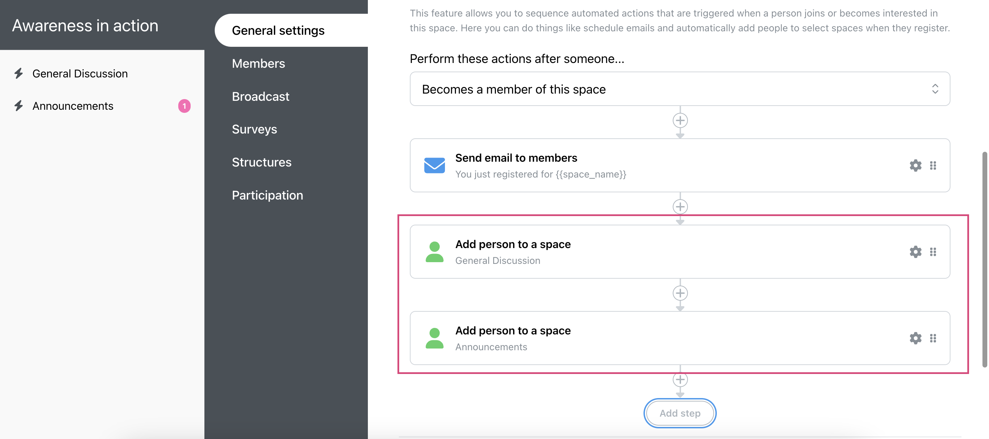Image resolution: width=989 pixels, height=439 pixels.
Task: Click Send email to members step title
Action: (x=516, y=158)
